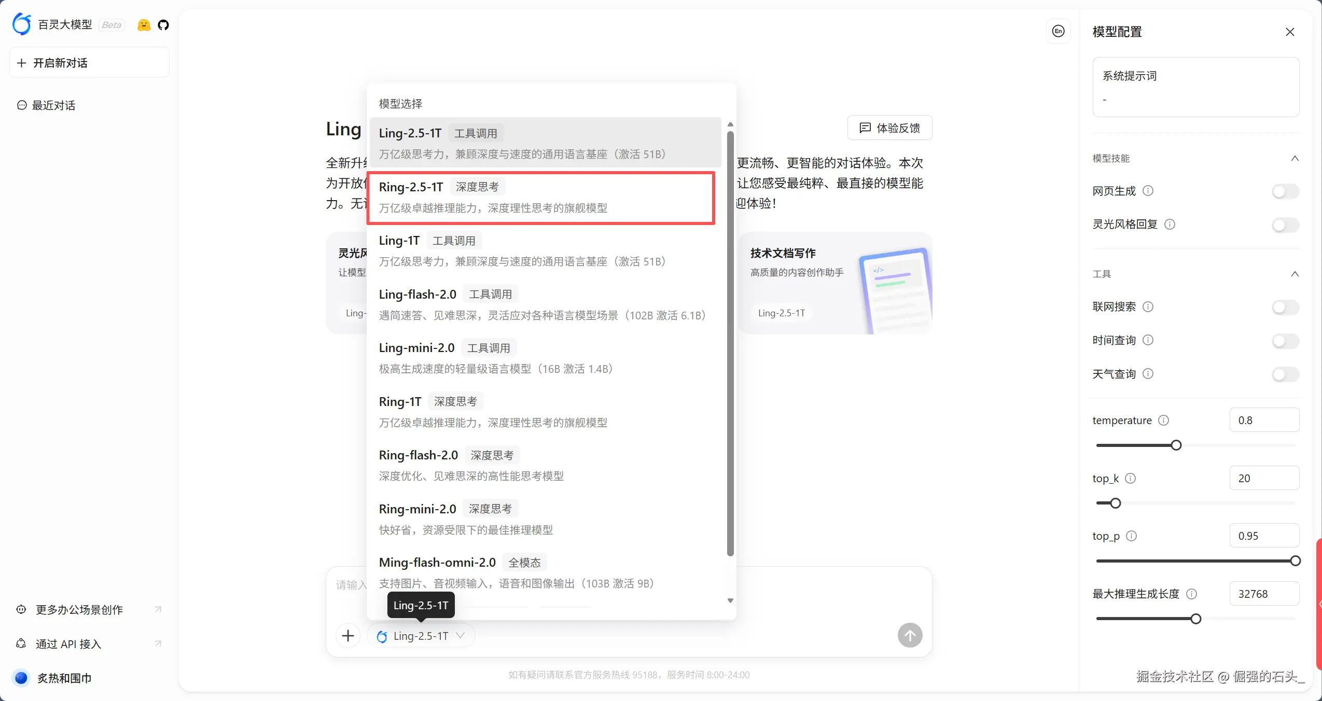Click 开启新对话 button

(89, 63)
